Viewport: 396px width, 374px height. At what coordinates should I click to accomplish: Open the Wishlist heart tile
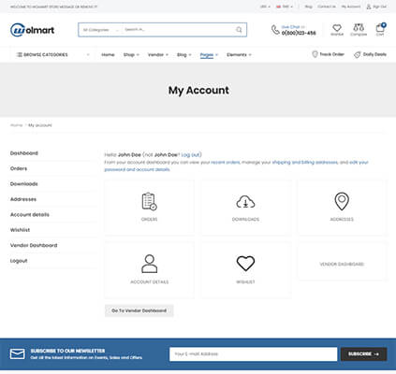245,270
